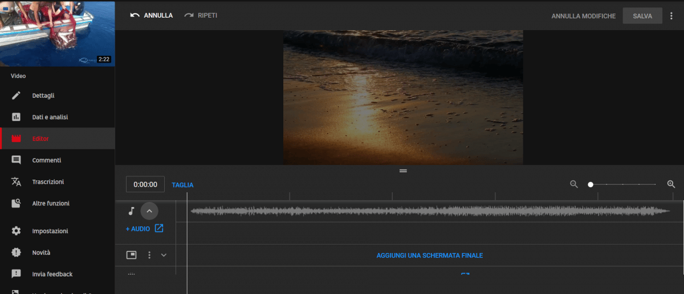
Task: Click the end screen track icon
Action: tap(131, 255)
